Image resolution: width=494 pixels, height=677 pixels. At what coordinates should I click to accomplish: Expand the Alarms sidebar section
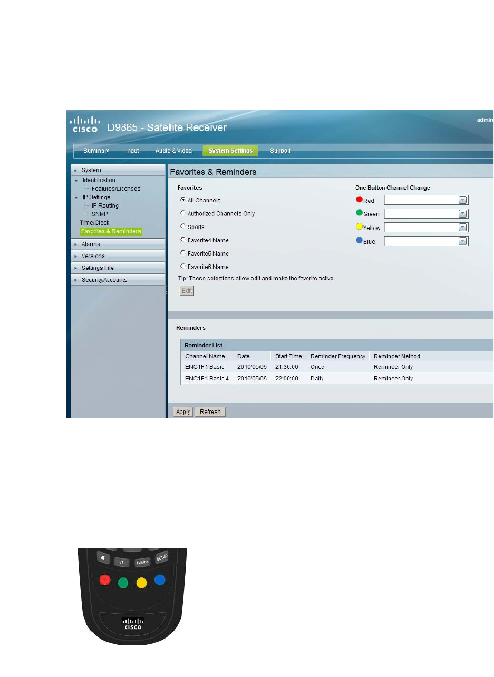pos(118,244)
